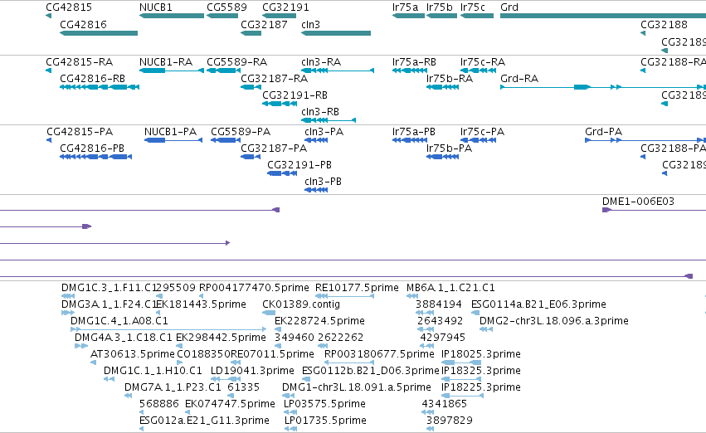Select the CG32191 gene label
This screenshot has height=433, width=706.
pyautogui.click(x=285, y=7)
